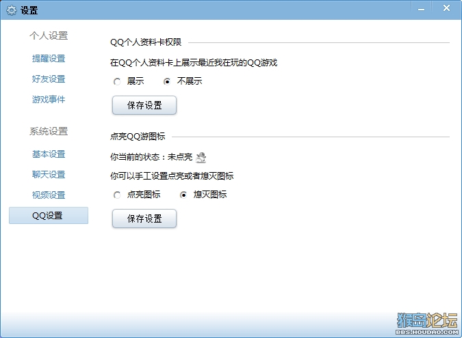Viewport: 462px width, 338px height.
Task: Switch to 聊天设置 page
Action: (x=49, y=175)
